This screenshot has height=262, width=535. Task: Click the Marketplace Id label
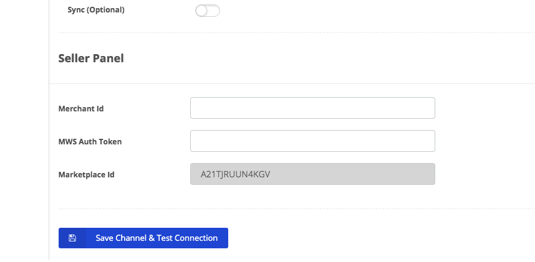pos(86,174)
